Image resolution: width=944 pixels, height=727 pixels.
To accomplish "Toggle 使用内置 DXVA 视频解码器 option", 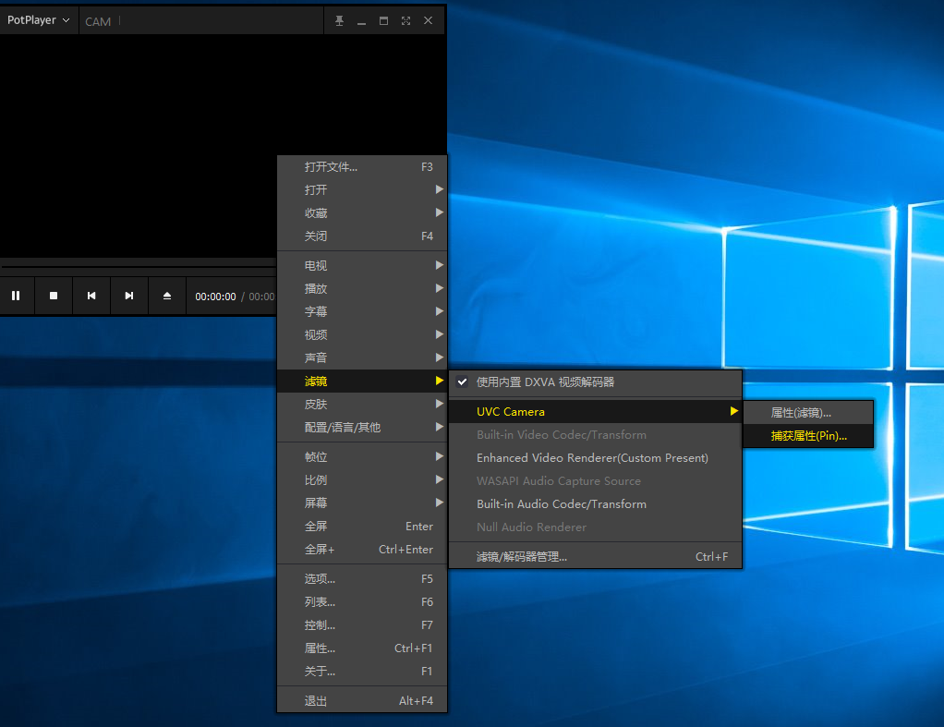I will tap(545, 382).
